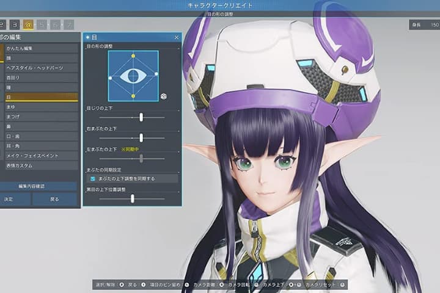The image size is (440, 293).
Task: Click the dice randomize icon beside eye shape pad
Action: 164,96
